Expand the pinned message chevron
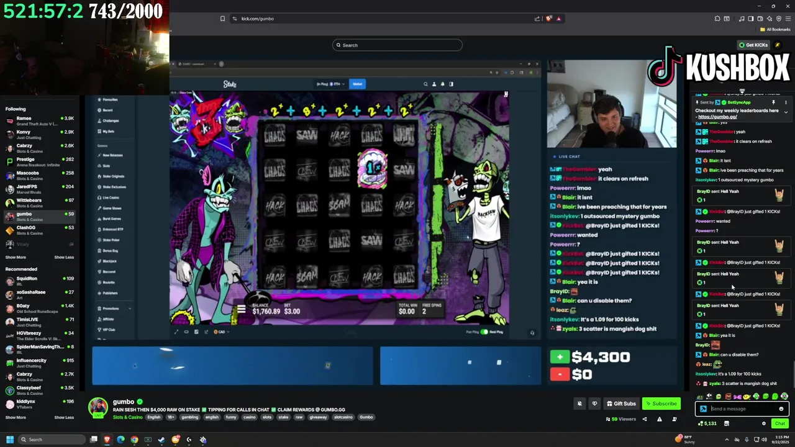795x447 pixels. [786, 112]
